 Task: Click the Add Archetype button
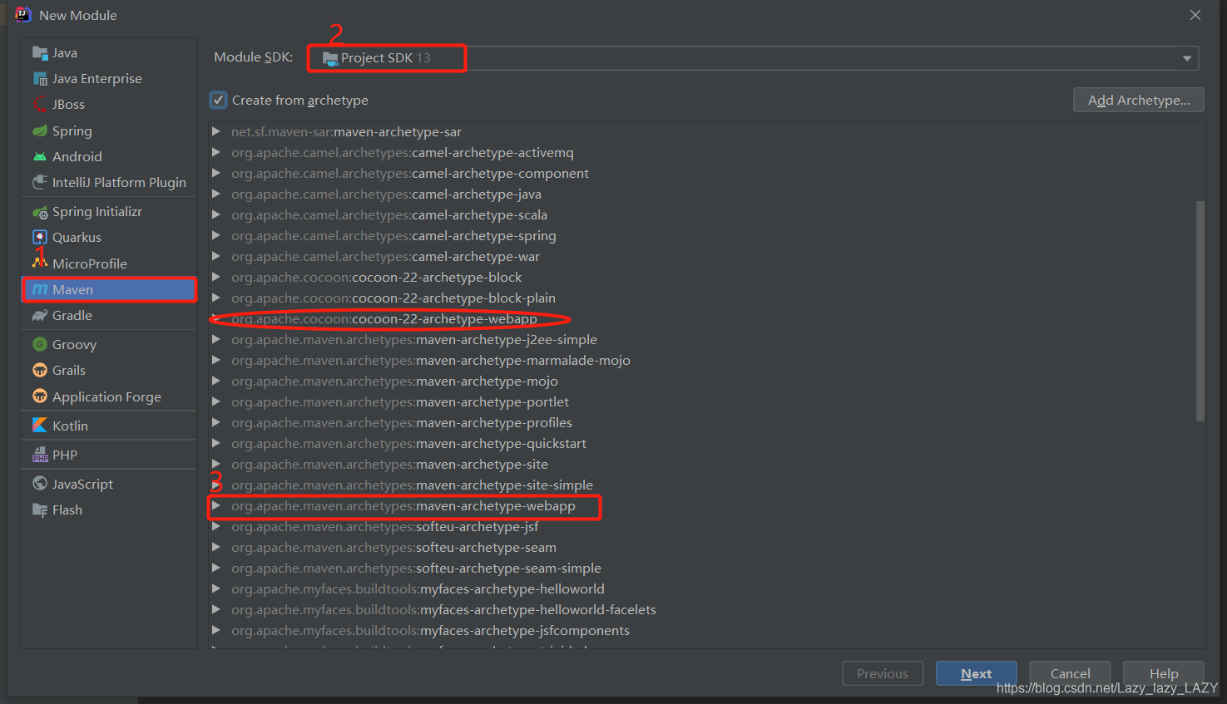coord(1139,100)
